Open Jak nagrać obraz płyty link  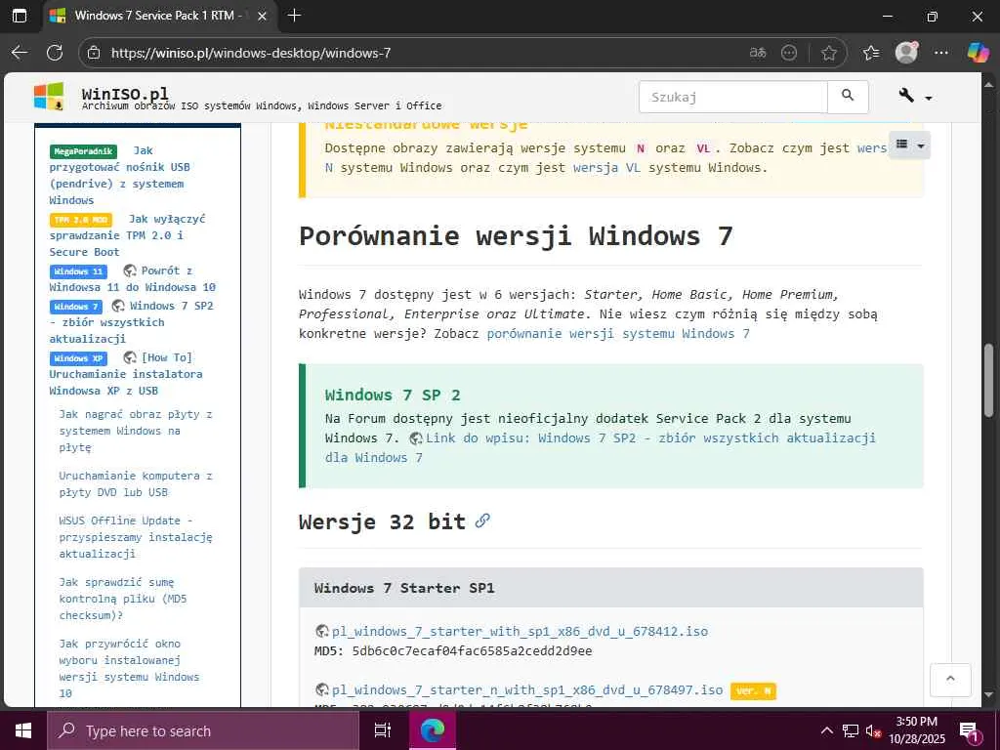136,431
